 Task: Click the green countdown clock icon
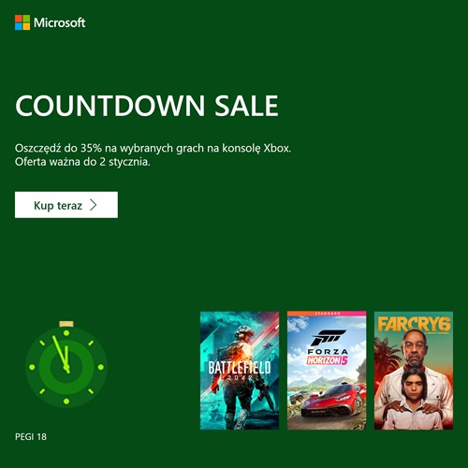pos(66,365)
